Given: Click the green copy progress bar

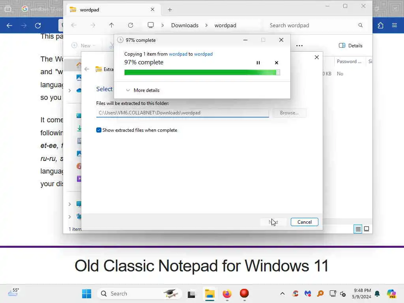Looking at the screenshot, I should [202, 73].
